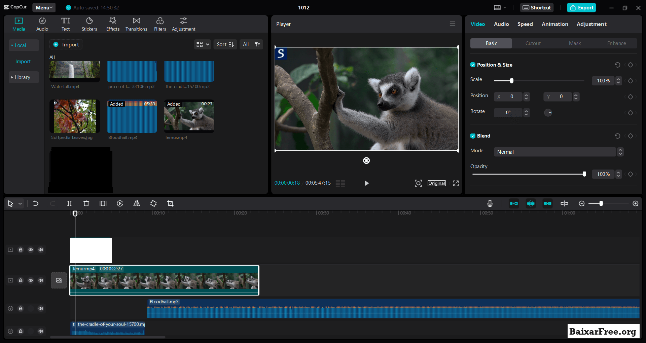
Task: Open the Media panel
Action: point(19,24)
